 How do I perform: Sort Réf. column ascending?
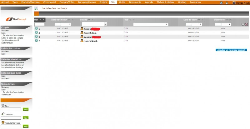click(43, 20)
